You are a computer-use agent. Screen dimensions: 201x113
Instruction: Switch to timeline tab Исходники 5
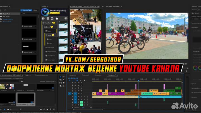click(85, 75)
